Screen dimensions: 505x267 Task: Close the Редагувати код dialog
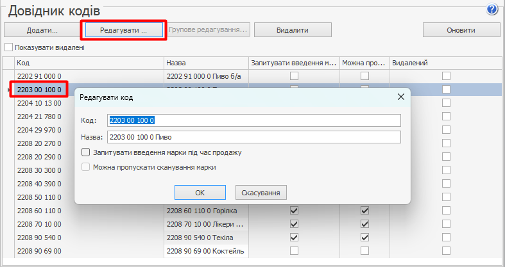click(400, 97)
